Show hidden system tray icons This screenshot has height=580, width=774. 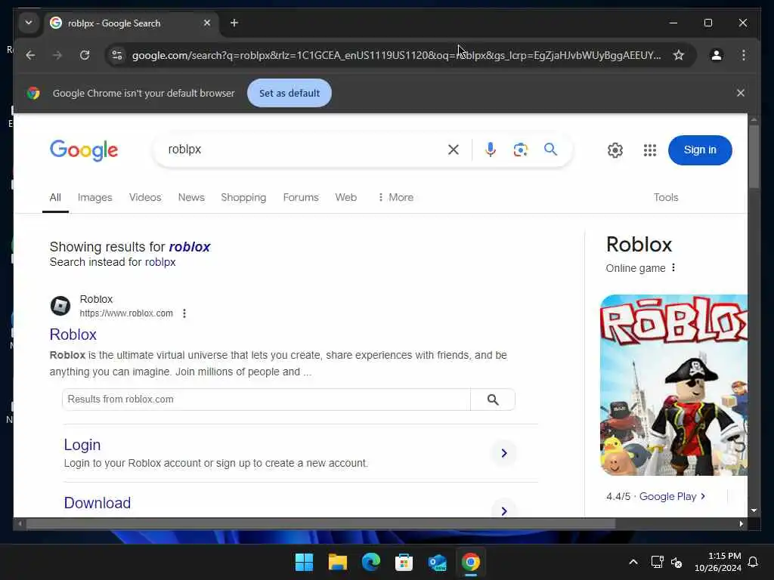point(633,562)
